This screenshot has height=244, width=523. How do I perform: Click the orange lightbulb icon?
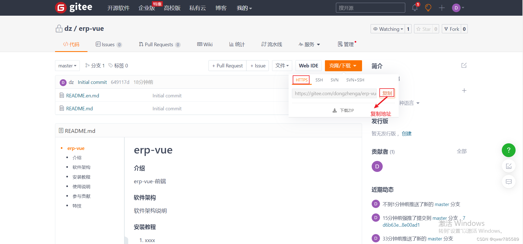click(x=428, y=8)
